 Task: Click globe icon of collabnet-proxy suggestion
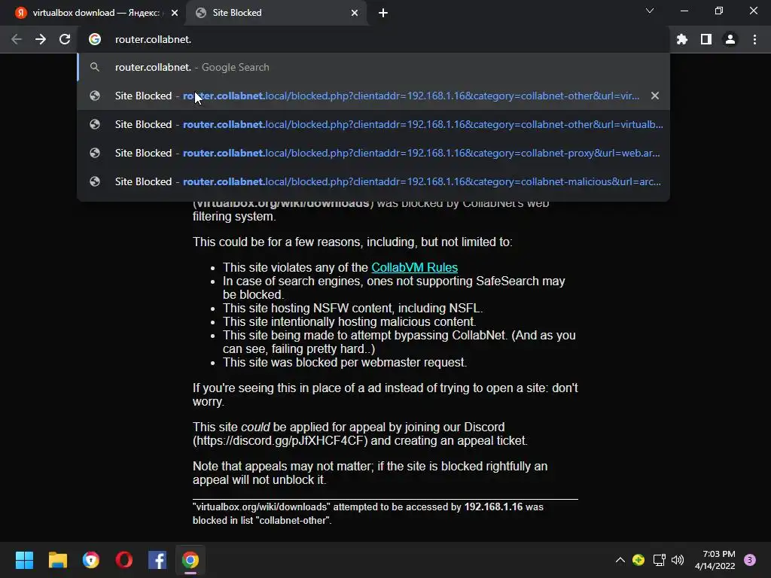95,153
